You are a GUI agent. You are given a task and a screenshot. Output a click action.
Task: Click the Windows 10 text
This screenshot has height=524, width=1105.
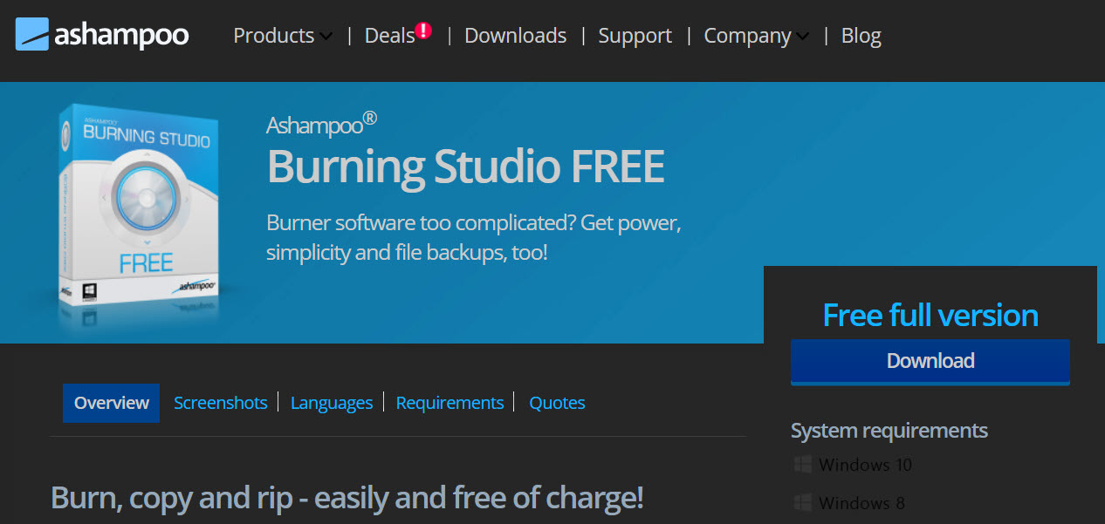pos(865,465)
